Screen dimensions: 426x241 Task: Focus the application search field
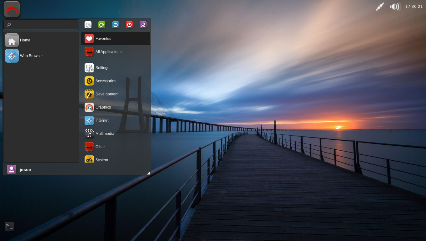click(x=41, y=25)
